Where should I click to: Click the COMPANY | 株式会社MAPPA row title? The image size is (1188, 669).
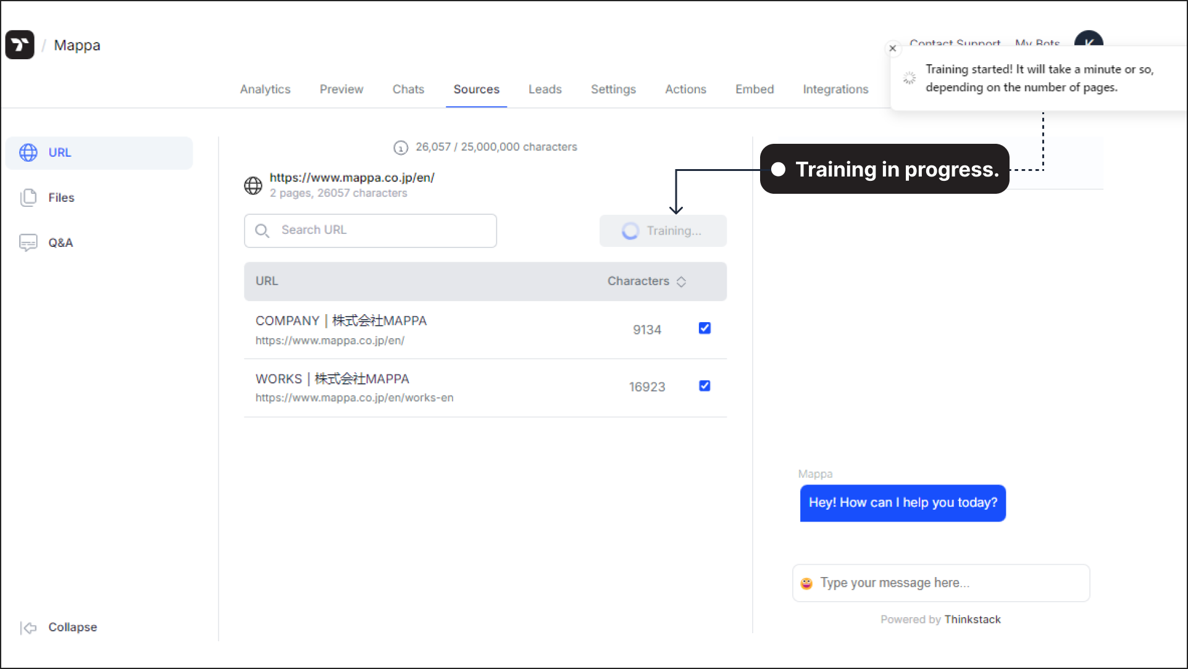[x=341, y=321]
